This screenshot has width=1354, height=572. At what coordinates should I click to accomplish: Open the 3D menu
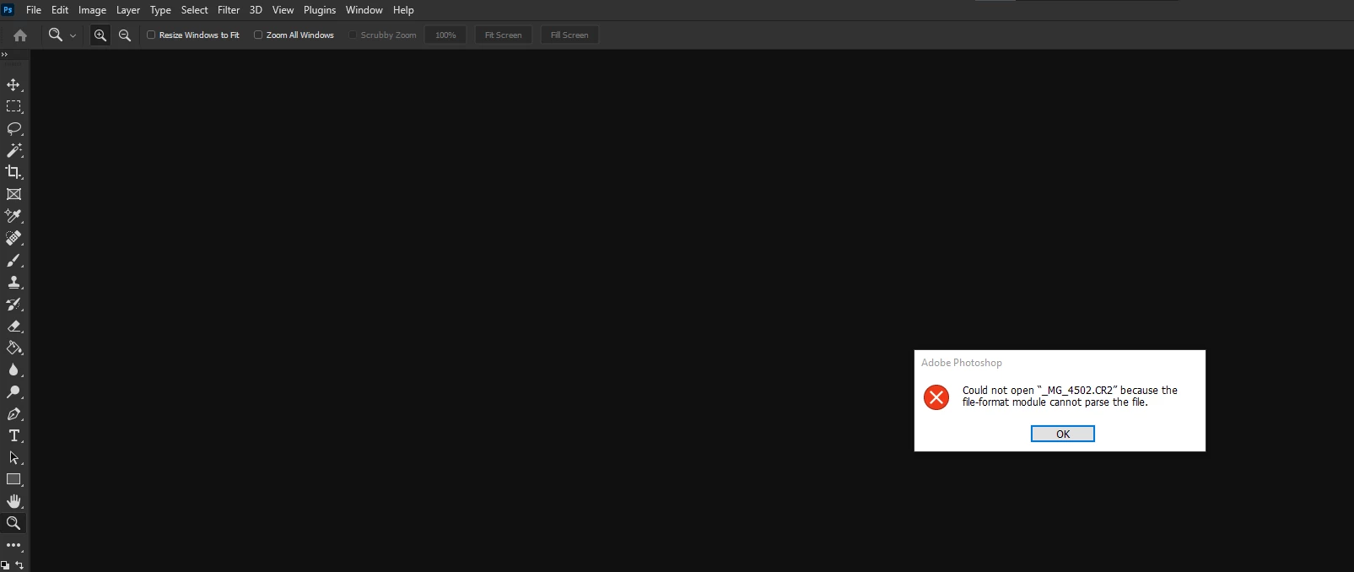pyautogui.click(x=256, y=10)
